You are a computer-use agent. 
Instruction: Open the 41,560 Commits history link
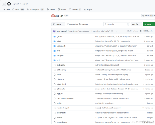(x=146, y=31)
